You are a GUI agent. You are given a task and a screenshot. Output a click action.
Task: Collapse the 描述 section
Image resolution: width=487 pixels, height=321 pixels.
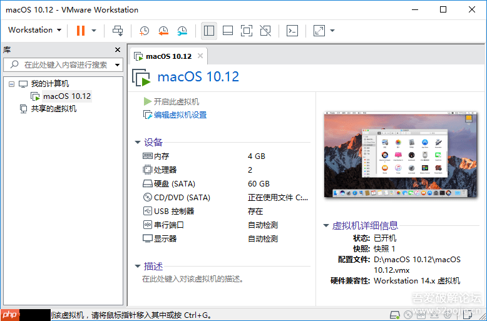click(x=138, y=266)
